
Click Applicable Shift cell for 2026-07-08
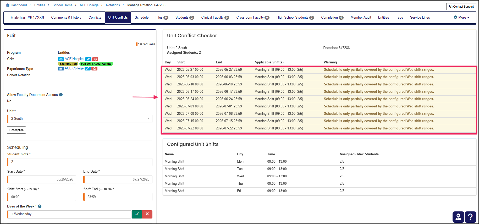[279, 114]
